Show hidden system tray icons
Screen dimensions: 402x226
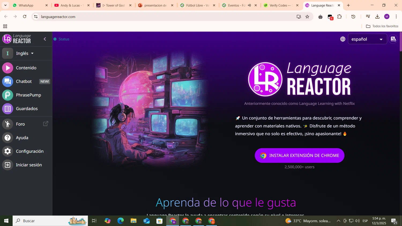coord(338,221)
